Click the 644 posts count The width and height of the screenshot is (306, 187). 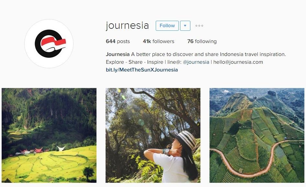(x=118, y=41)
